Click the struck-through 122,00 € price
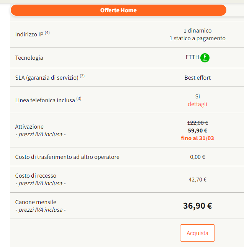 click(x=197, y=123)
